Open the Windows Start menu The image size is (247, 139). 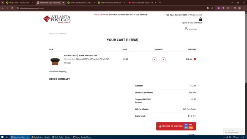click(2, 137)
